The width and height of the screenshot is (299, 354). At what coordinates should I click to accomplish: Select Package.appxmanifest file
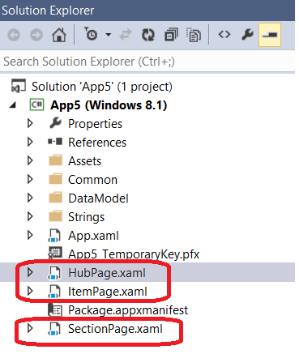pyautogui.click(x=128, y=310)
